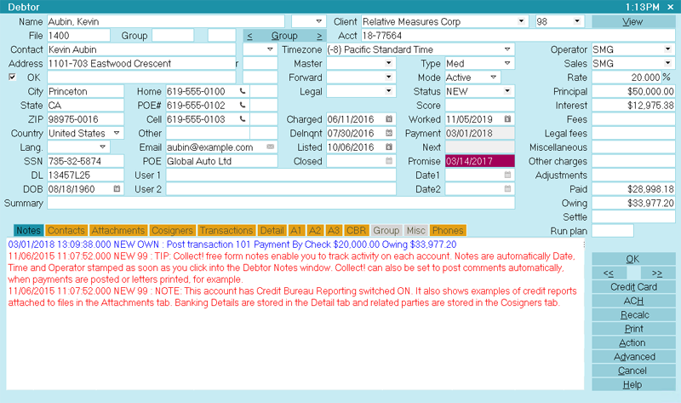
Task: Click the SSN field 735-32-5874
Action: 86,161
